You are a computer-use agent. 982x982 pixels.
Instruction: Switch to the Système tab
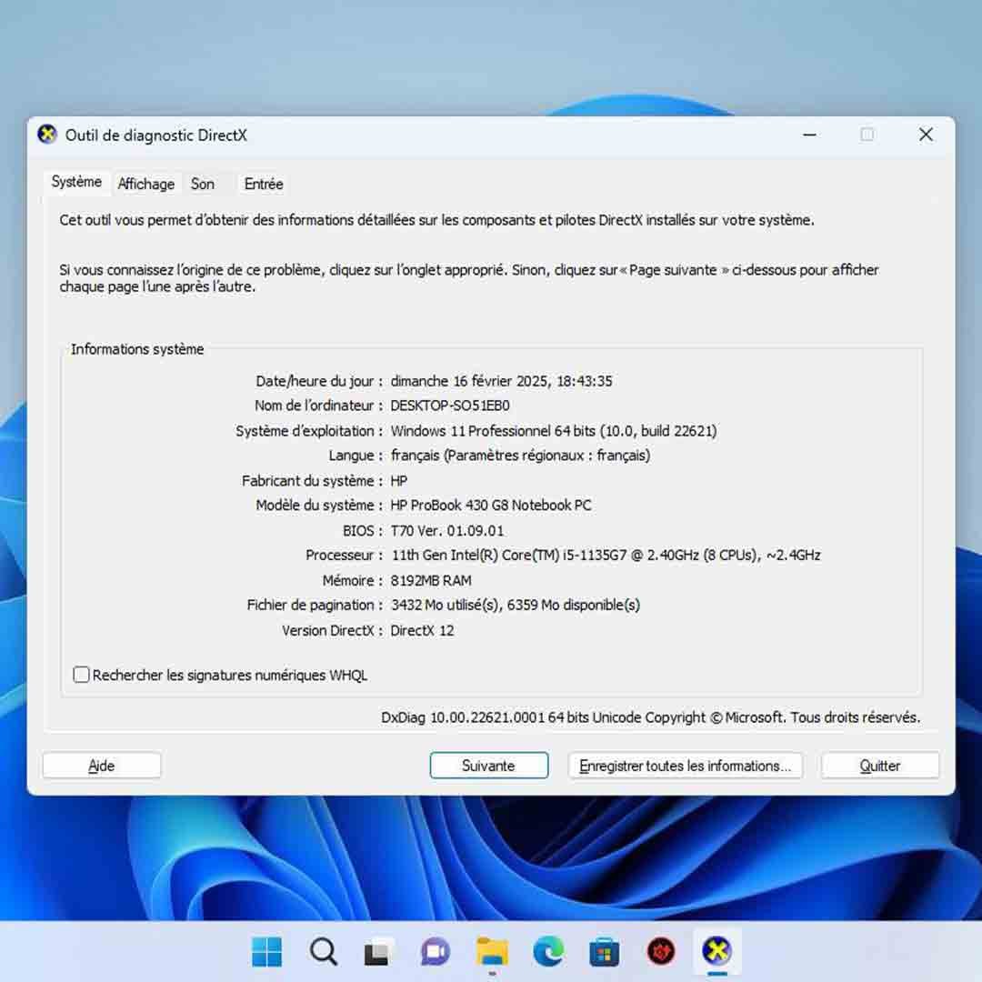click(76, 182)
